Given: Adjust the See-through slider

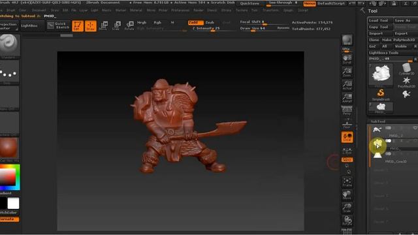Looking at the screenshot, I should [283, 3].
